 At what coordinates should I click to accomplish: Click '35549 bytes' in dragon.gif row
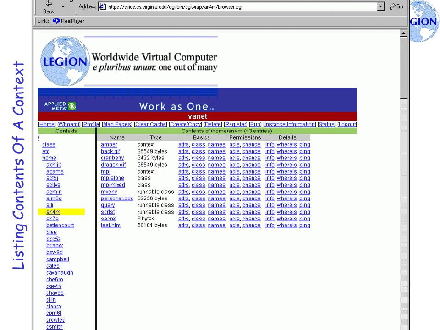pyautogui.click(x=152, y=165)
